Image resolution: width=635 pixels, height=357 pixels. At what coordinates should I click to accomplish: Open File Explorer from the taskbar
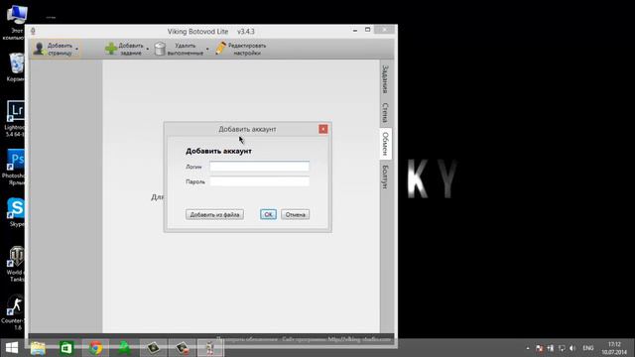38,348
